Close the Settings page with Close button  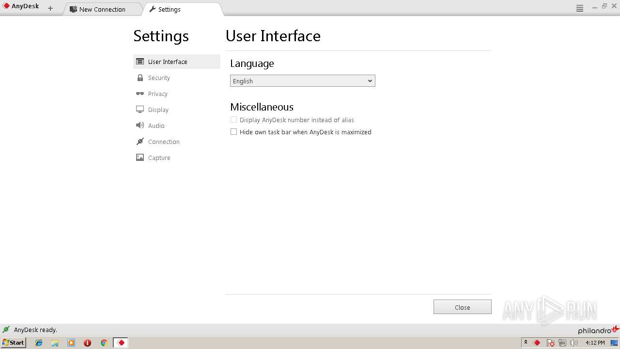point(463,307)
